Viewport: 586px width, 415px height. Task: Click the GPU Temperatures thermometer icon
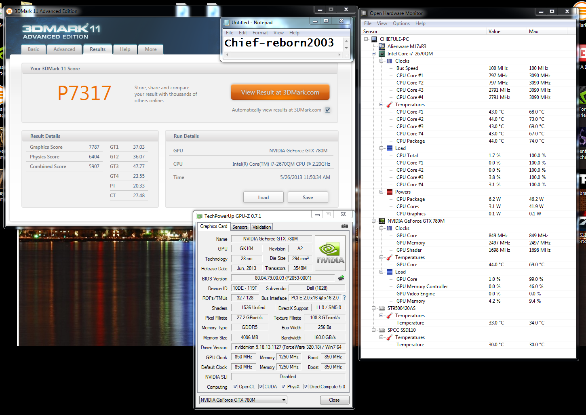[390, 257]
